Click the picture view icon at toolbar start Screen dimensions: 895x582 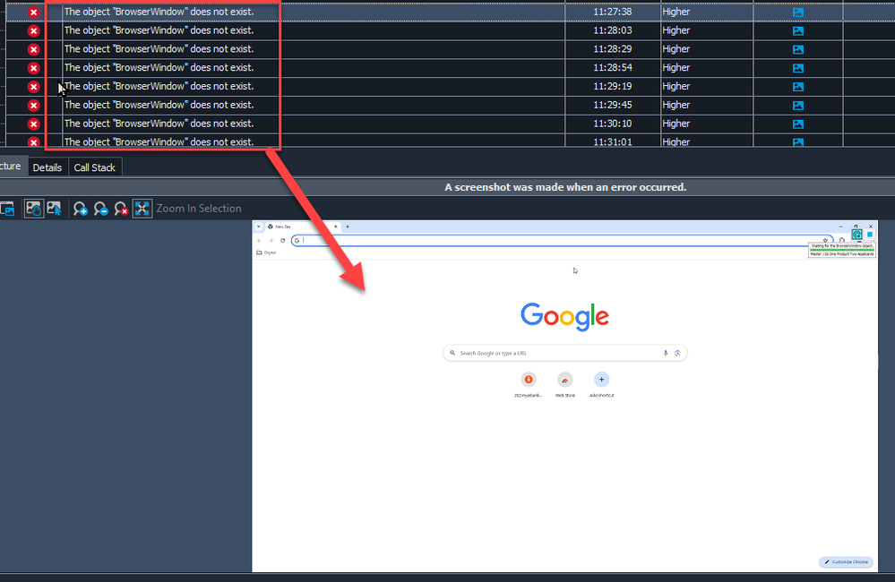[7, 209]
